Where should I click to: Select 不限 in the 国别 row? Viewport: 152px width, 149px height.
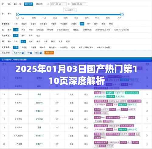(x=16, y=42)
